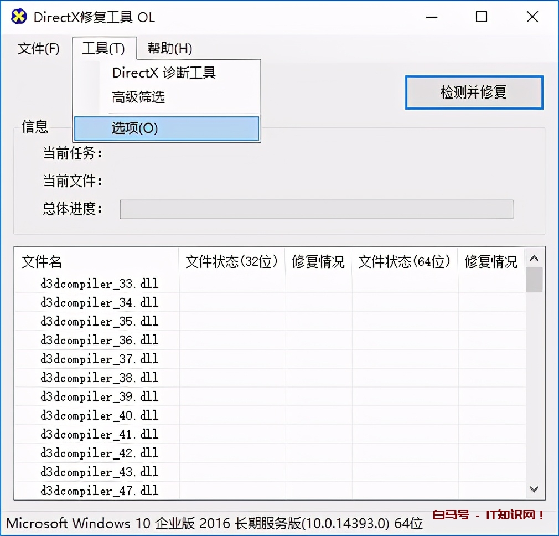Select the 工具(T) menu

click(105, 49)
